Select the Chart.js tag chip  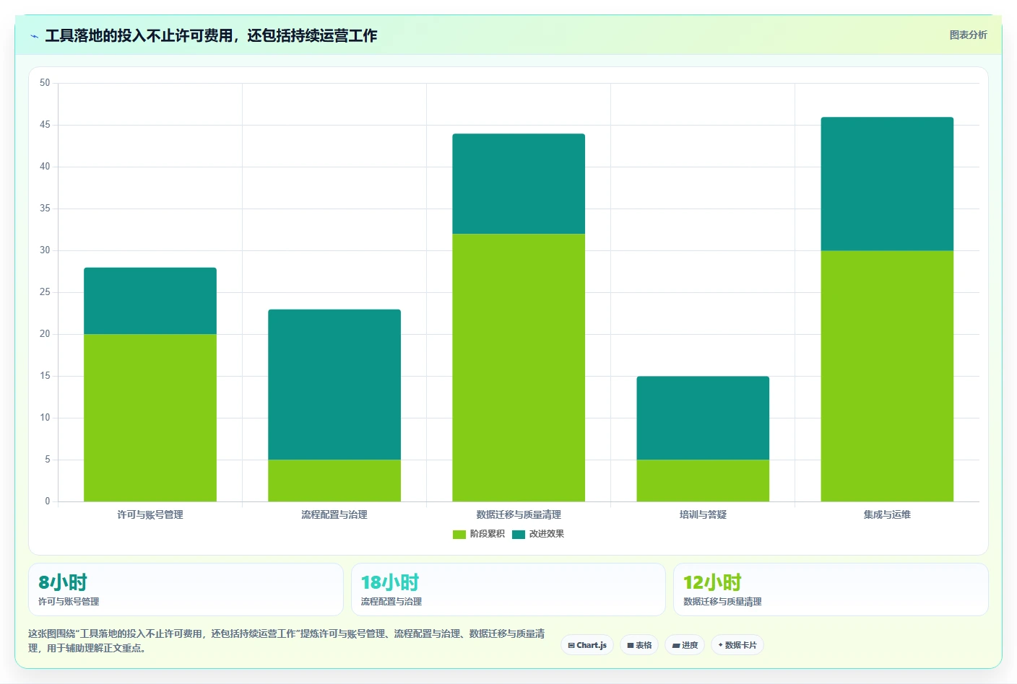tap(587, 645)
